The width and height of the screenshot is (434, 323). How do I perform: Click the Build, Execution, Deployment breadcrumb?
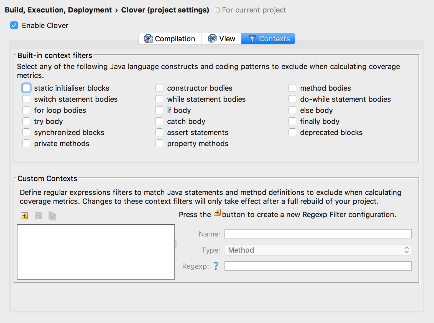[58, 10]
